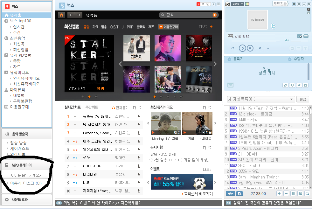Skip to the previous track
Screen dimensions: 312x209
(x=232, y=48)
